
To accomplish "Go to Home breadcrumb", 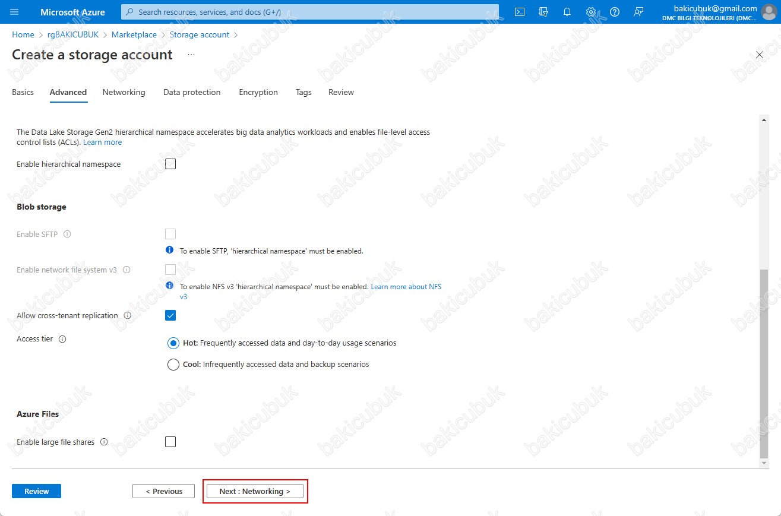I will coord(23,35).
